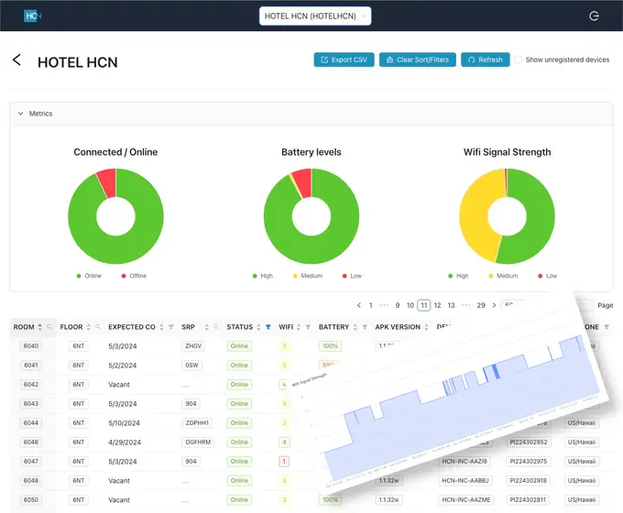
Task: Click serial PI224302852
Action: click(529, 442)
